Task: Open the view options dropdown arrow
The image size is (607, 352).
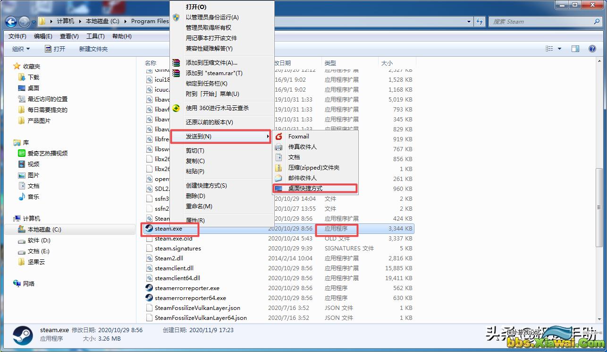Action: tap(560, 49)
